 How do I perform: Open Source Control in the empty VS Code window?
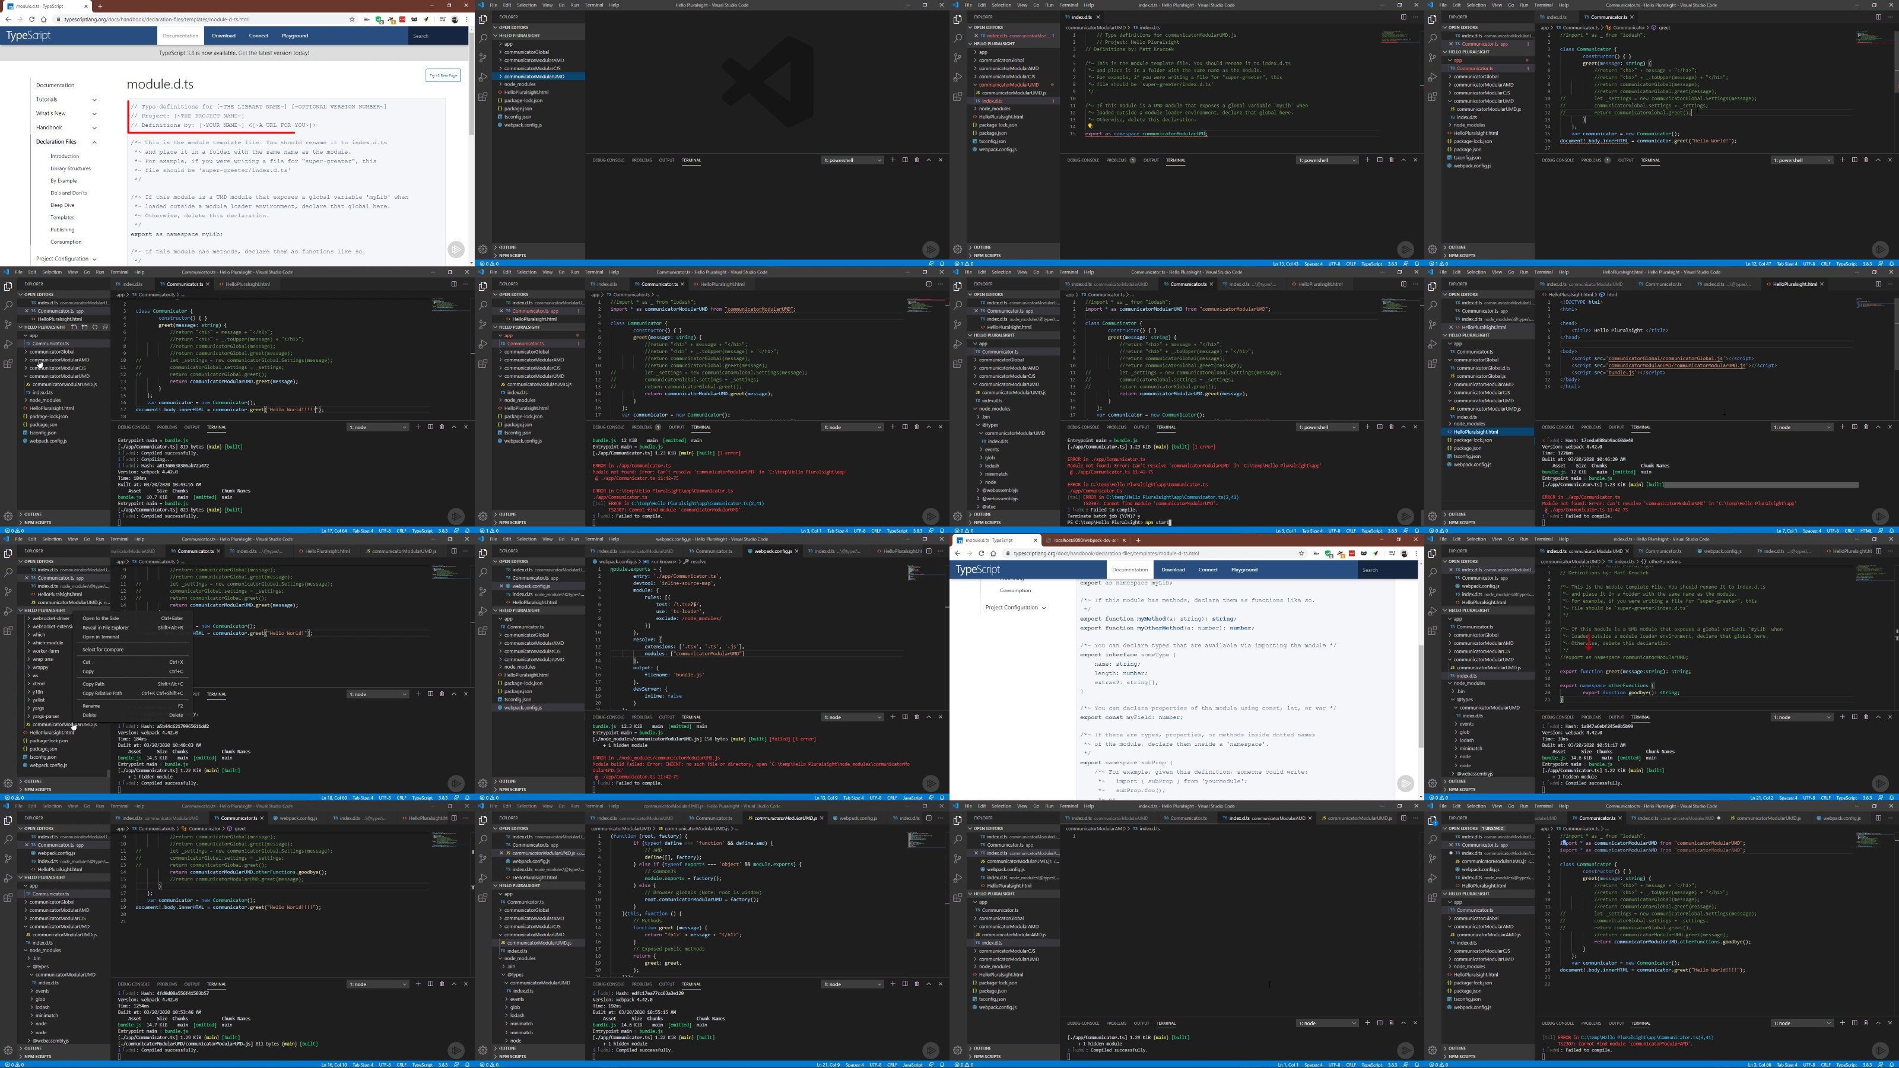(x=483, y=58)
